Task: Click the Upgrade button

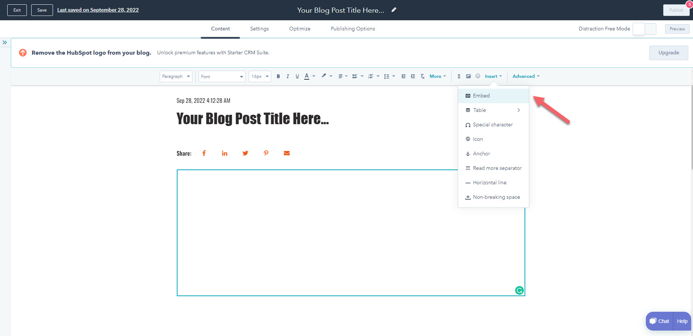Action: [x=668, y=53]
